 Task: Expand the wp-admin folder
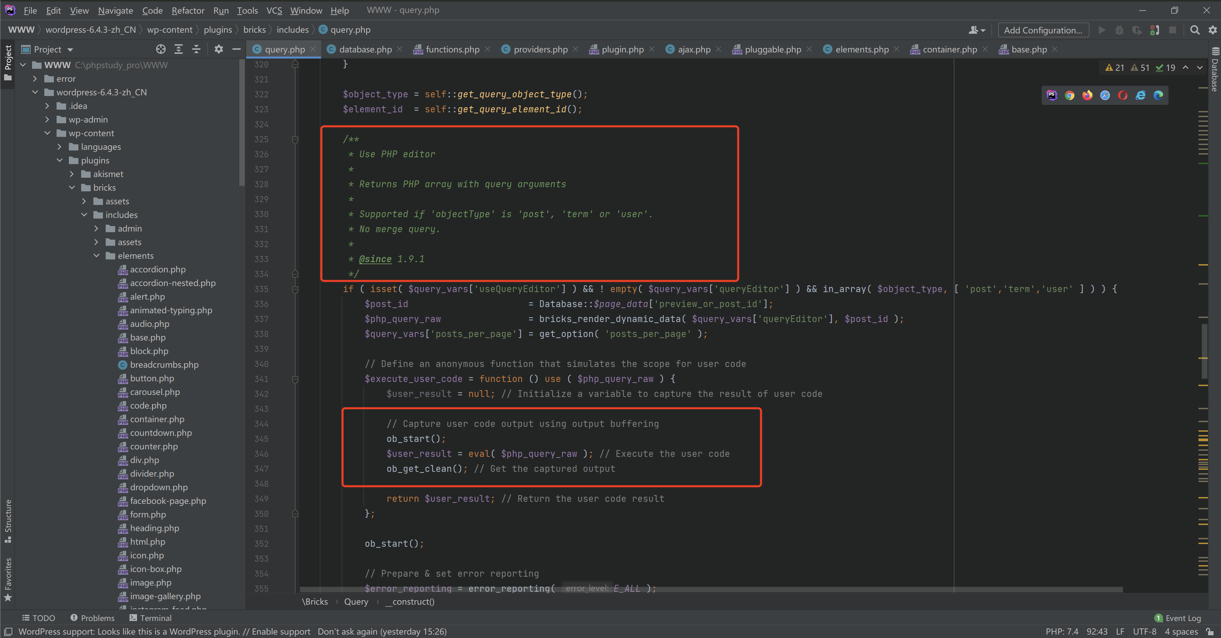coord(47,119)
